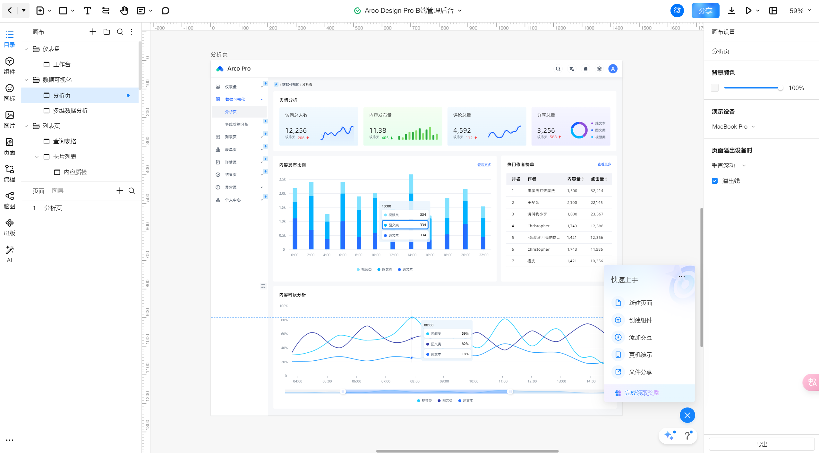
Task: Search pages in the 页面 panel
Action: tap(132, 191)
